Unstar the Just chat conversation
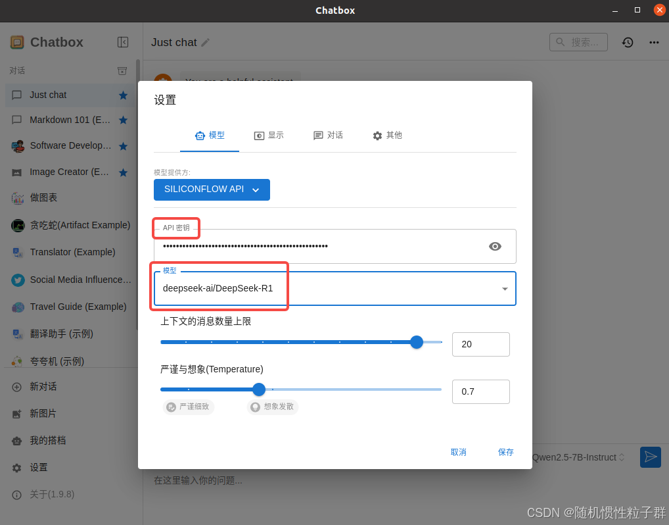The image size is (669, 525). point(124,95)
